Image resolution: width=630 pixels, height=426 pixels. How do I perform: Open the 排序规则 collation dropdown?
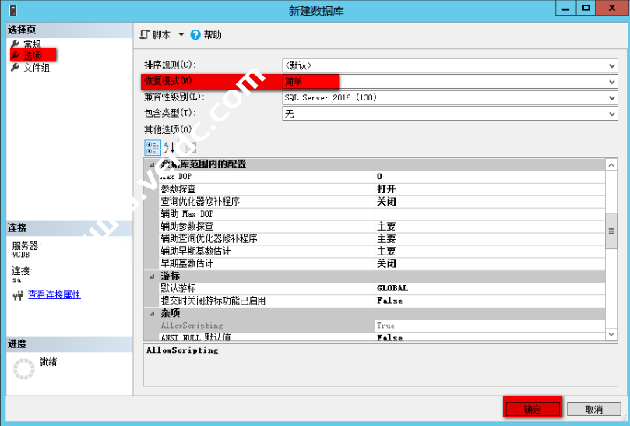tap(611, 65)
